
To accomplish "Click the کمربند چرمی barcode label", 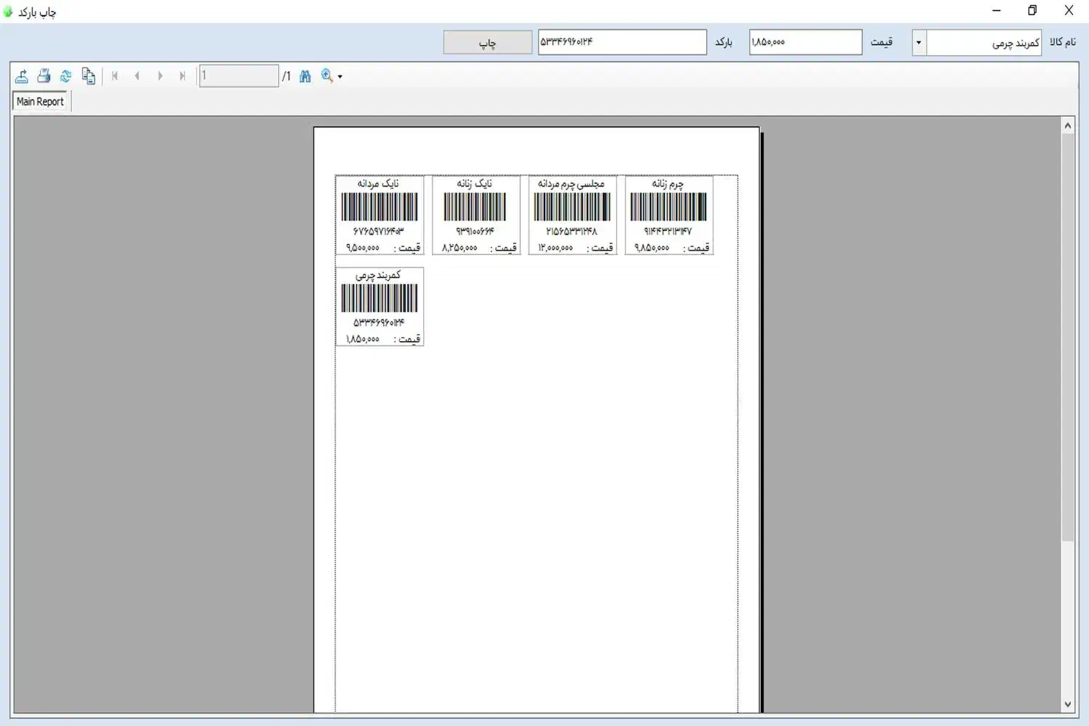I will (x=380, y=306).
